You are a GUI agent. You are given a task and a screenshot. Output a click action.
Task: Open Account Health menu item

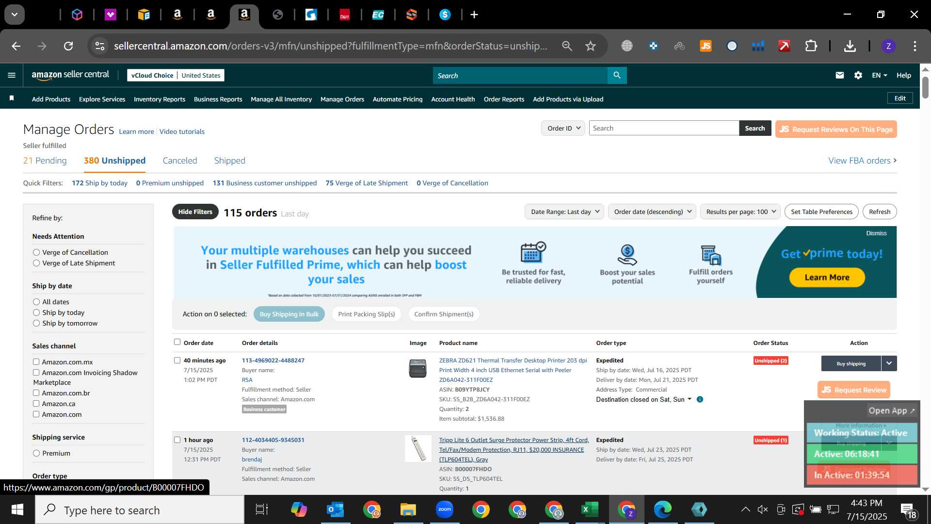(453, 99)
